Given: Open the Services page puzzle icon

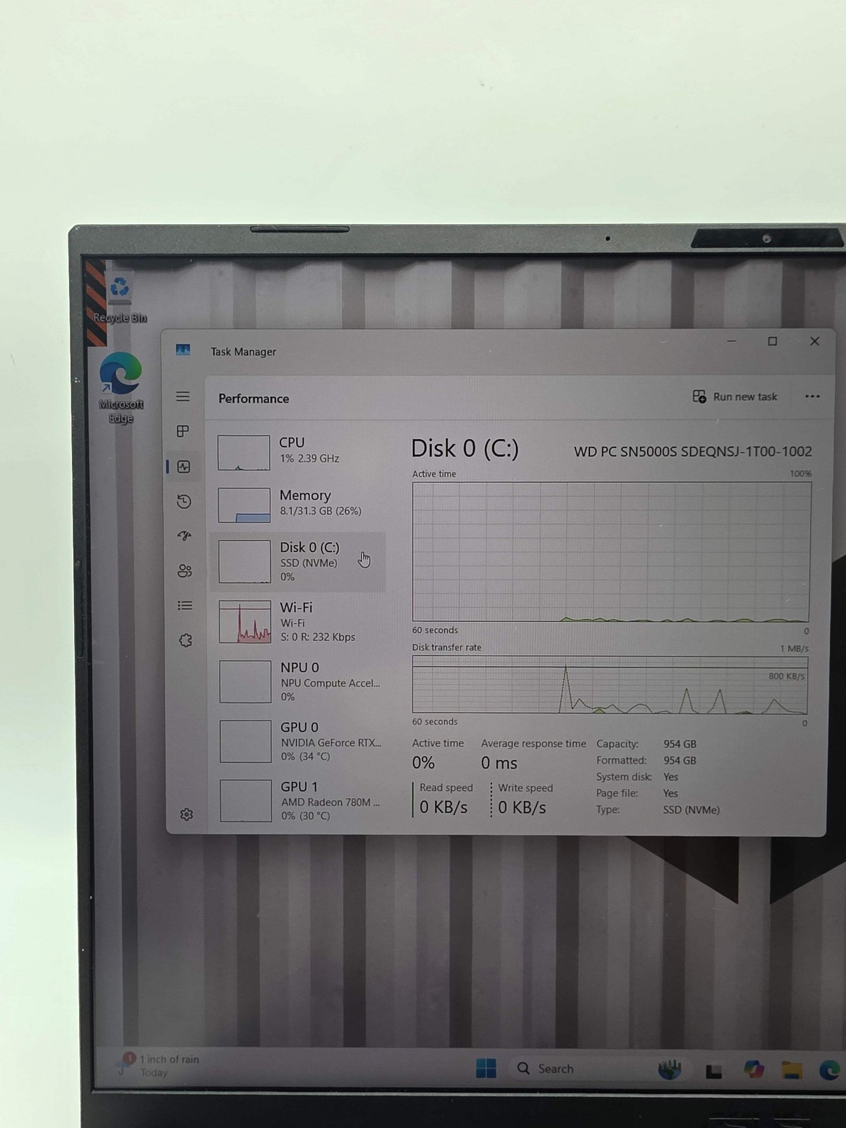Looking at the screenshot, I should (185, 640).
